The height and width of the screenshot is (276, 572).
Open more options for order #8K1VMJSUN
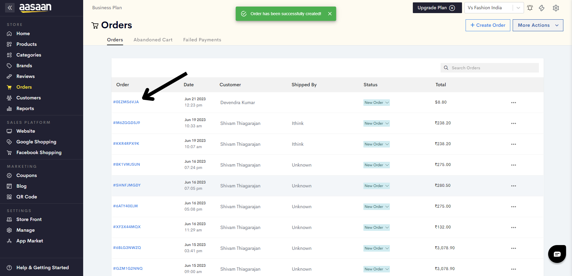[514, 165]
